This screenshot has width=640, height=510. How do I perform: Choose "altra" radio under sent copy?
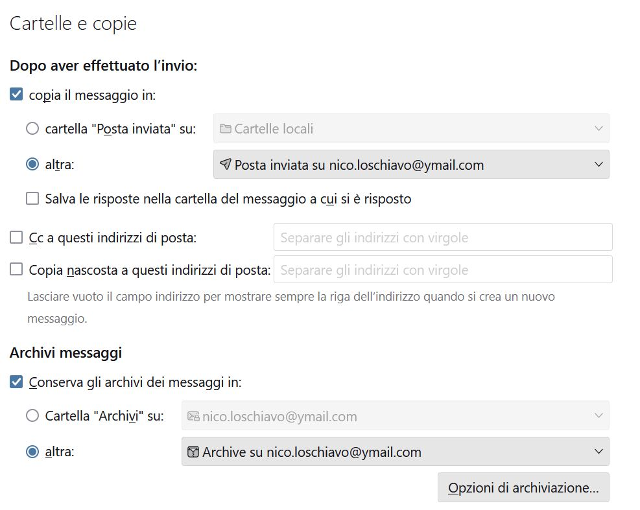(x=32, y=165)
